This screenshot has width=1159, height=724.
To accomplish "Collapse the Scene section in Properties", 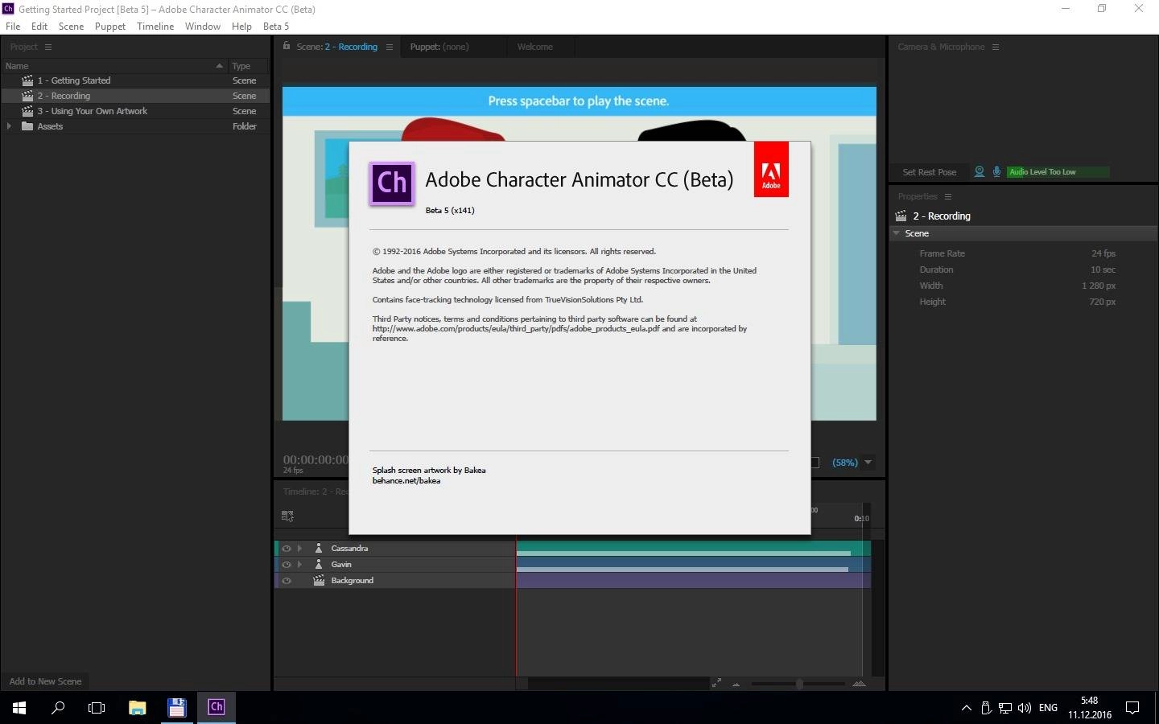I will point(897,233).
